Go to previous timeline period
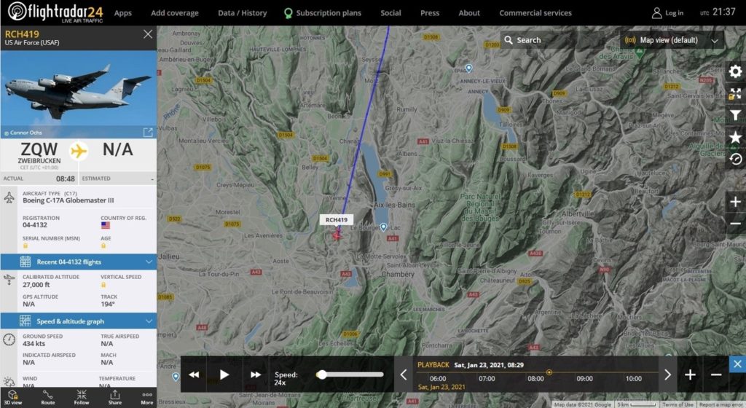This screenshot has height=408, width=746. pyautogui.click(x=403, y=374)
